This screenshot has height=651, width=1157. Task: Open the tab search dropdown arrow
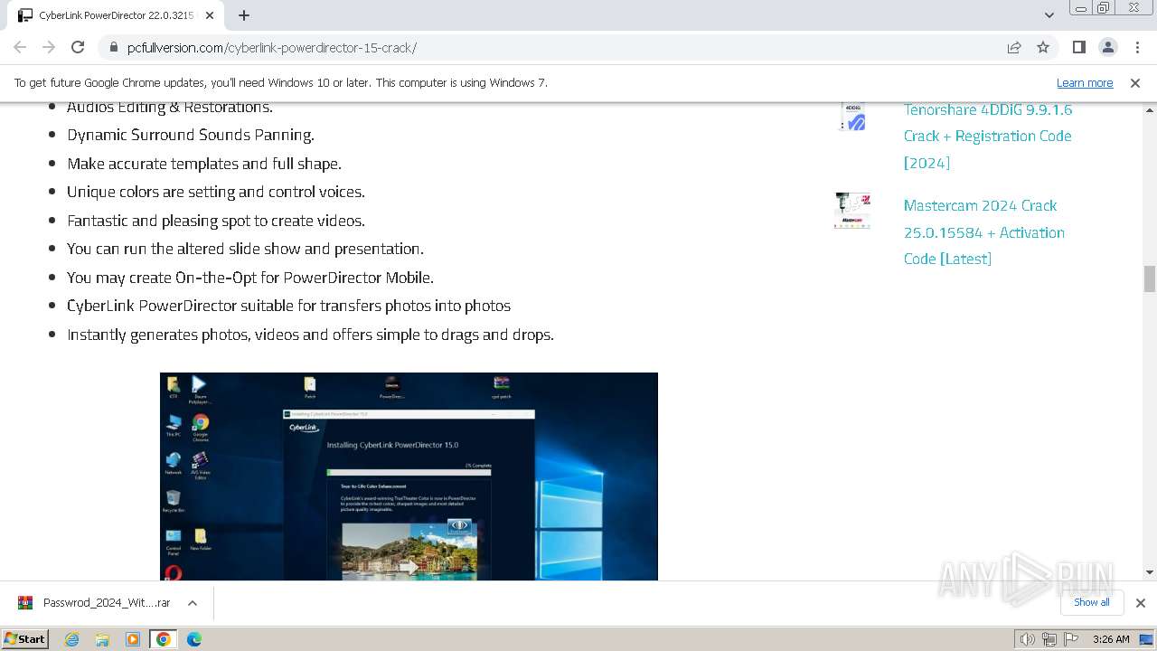tap(1049, 15)
